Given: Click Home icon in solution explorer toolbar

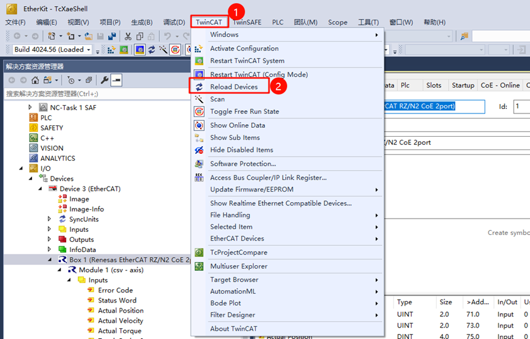Looking at the screenshot, I should coord(35,80).
